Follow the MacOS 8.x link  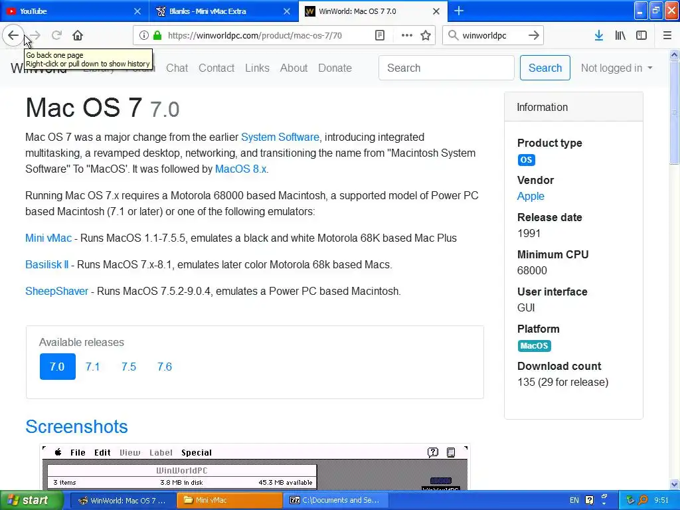tap(240, 169)
